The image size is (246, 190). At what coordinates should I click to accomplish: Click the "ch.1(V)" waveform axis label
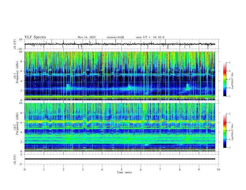coord(15,44)
